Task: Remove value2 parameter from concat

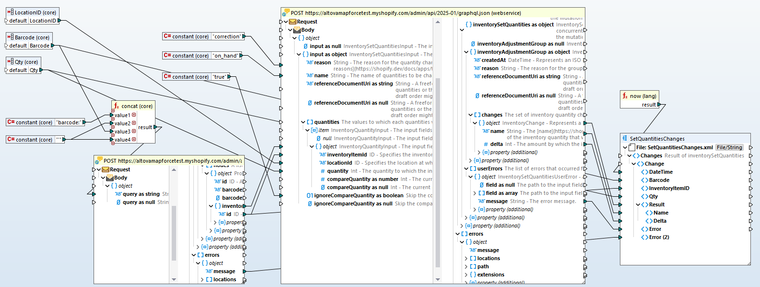Action: pyautogui.click(x=134, y=123)
